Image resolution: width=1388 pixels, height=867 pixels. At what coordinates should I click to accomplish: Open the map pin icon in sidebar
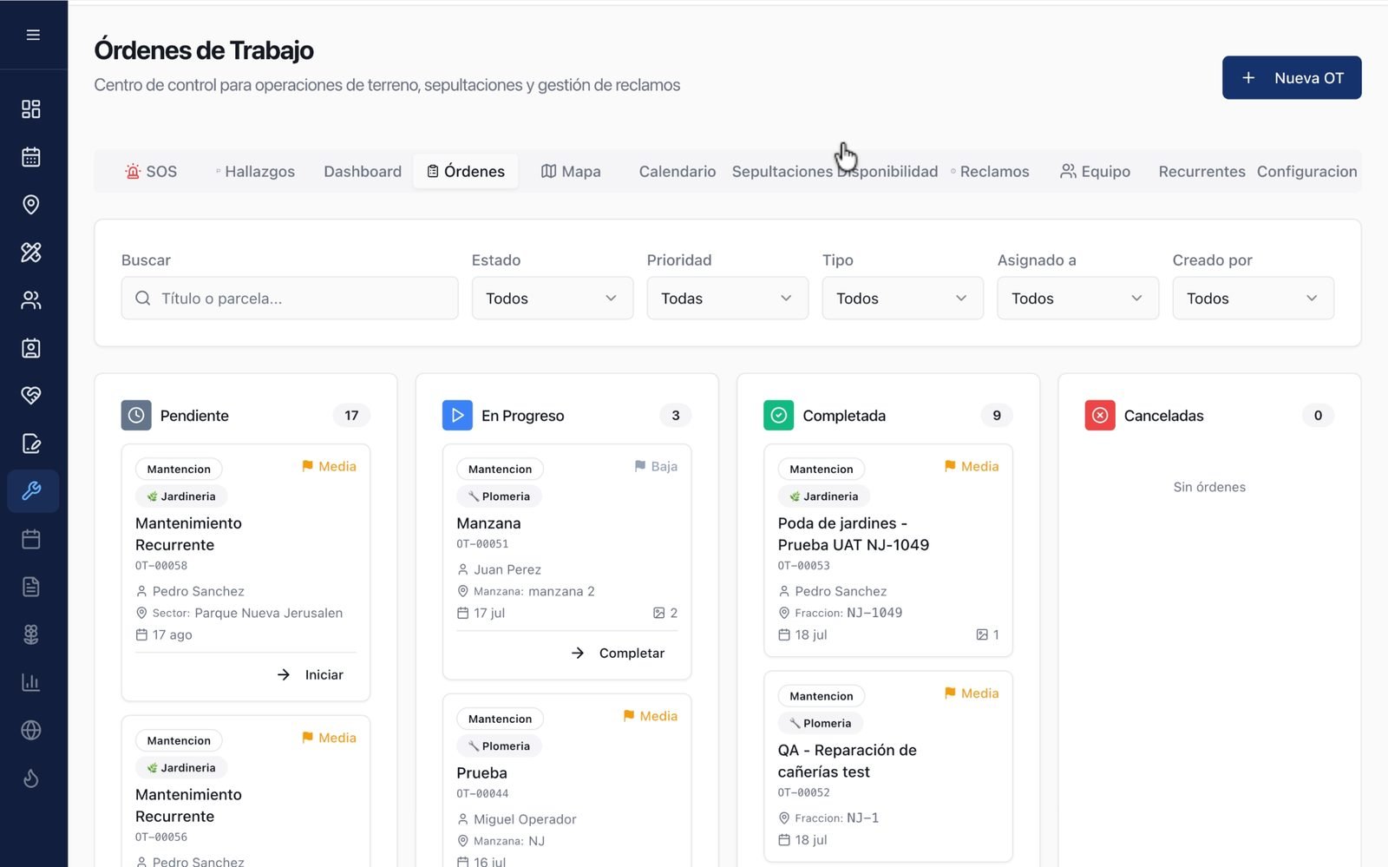tap(31, 205)
